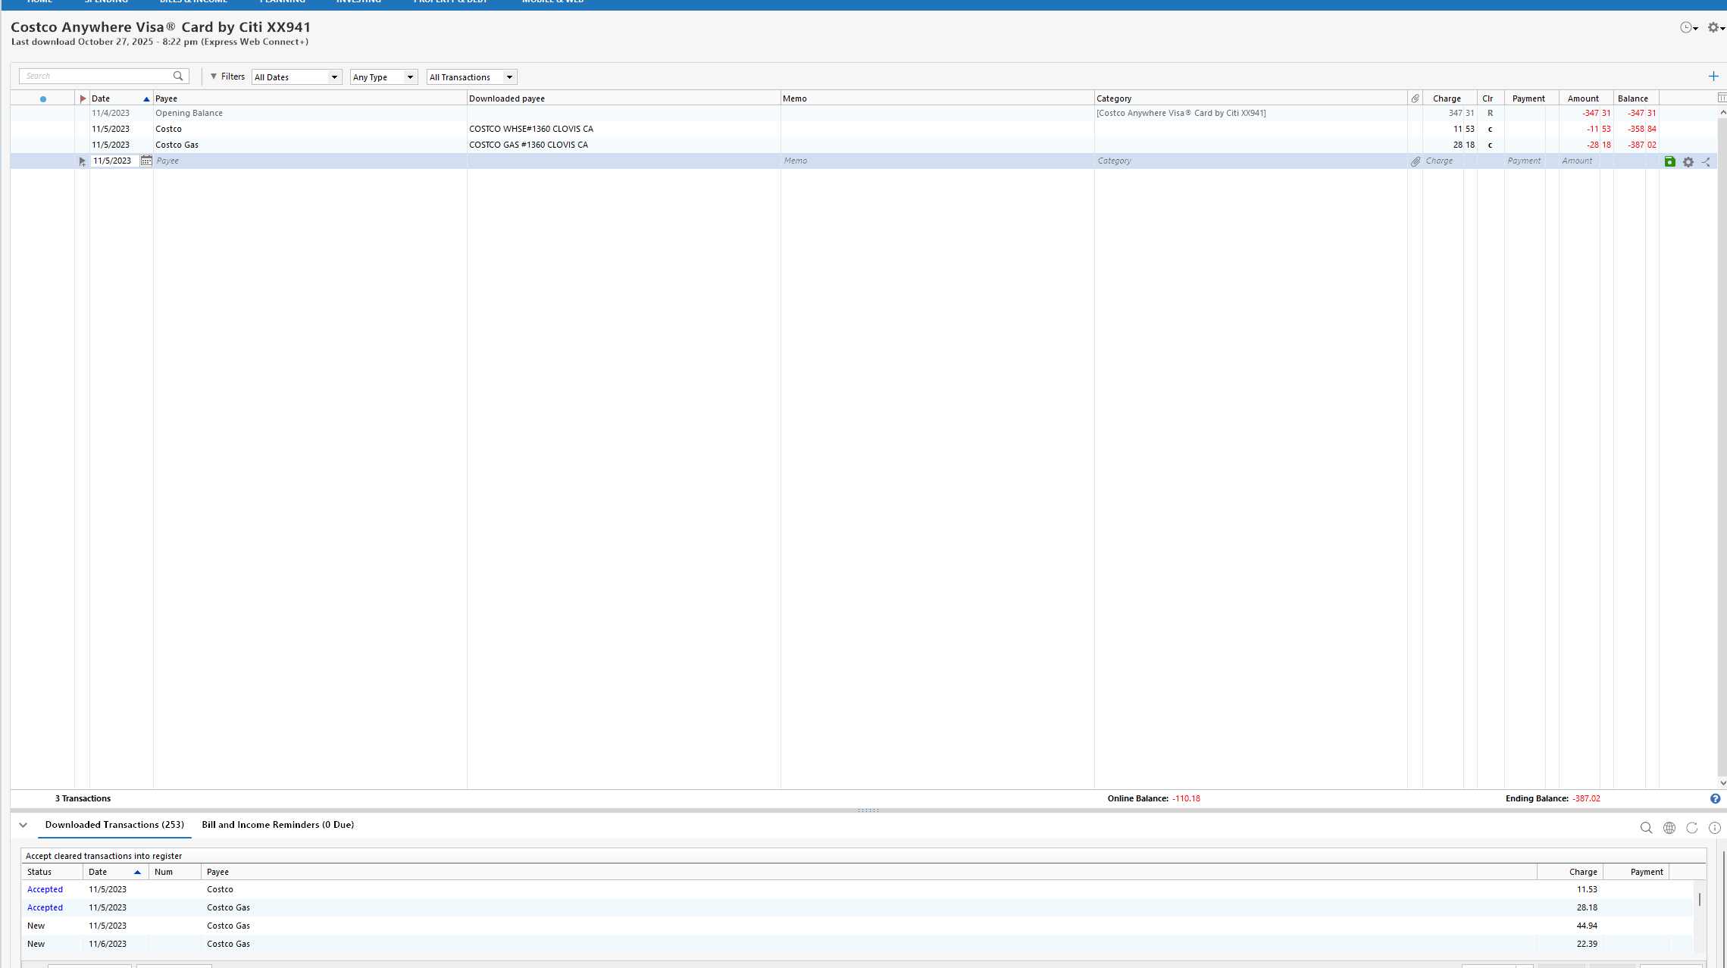Toggle cleared status of Costco Gas register row
Image resolution: width=1727 pixels, height=968 pixels.
click(1490, 145)
